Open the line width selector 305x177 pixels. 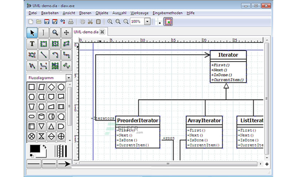tap(61, 151)
